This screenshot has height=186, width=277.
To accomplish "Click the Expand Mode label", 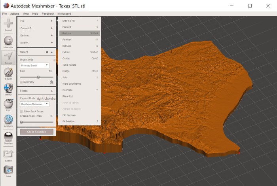I will 27,98.
